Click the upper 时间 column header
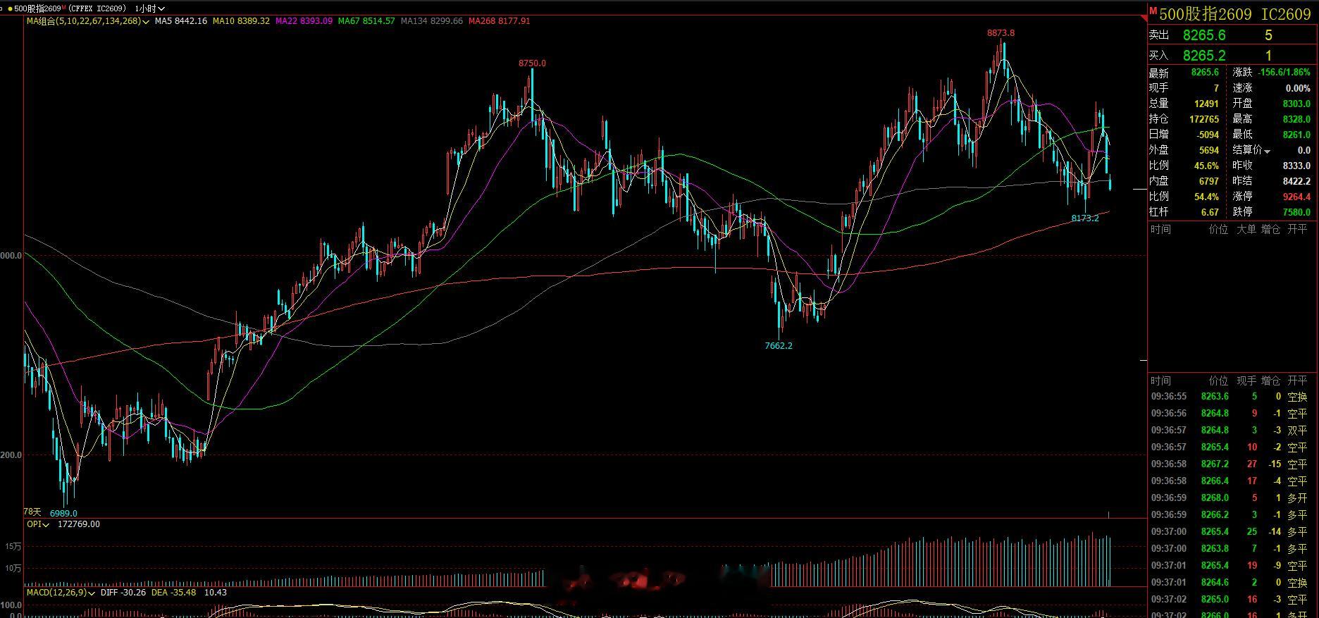The height and width of the screenshot is (618, 1319). (x=1161, y=229)
